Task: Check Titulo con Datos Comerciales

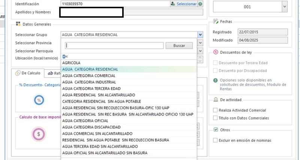Action: (215, 118)
